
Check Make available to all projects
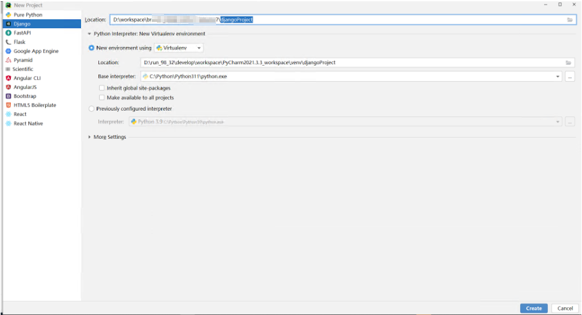[102, 98]
